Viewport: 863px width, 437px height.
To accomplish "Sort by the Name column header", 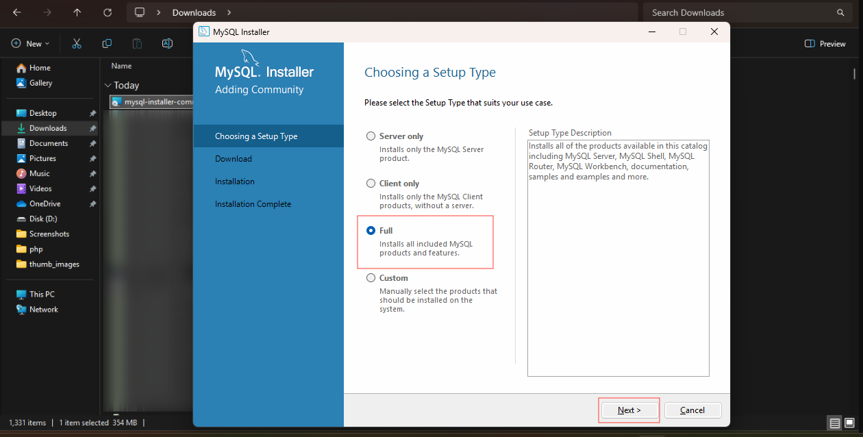I will [121, 66].
